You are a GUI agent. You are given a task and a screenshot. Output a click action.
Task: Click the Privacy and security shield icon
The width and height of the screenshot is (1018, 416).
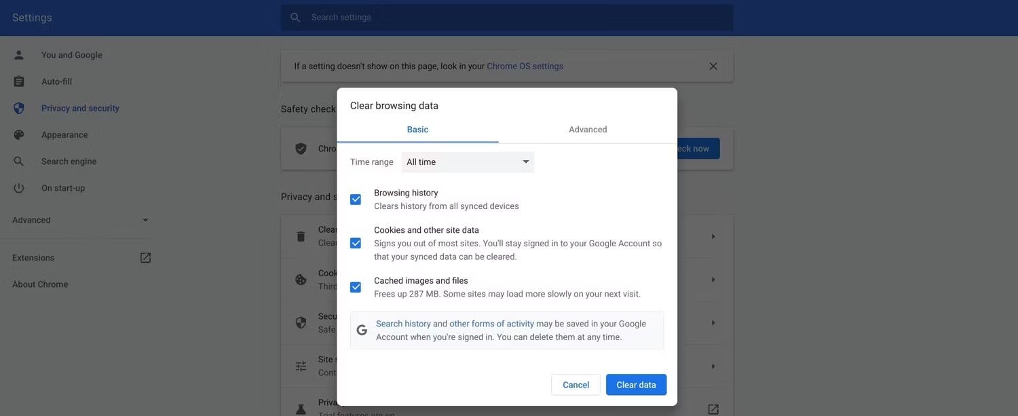coord(19,109)
